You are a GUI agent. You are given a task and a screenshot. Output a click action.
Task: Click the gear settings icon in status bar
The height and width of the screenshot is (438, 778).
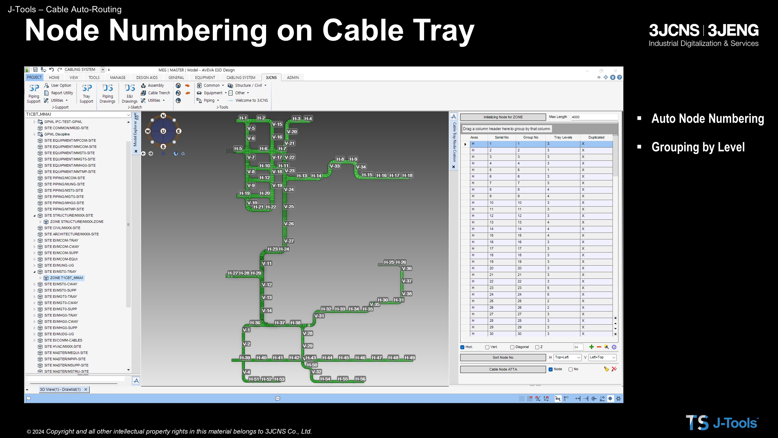pyautogui.click(x=619, y=399)
